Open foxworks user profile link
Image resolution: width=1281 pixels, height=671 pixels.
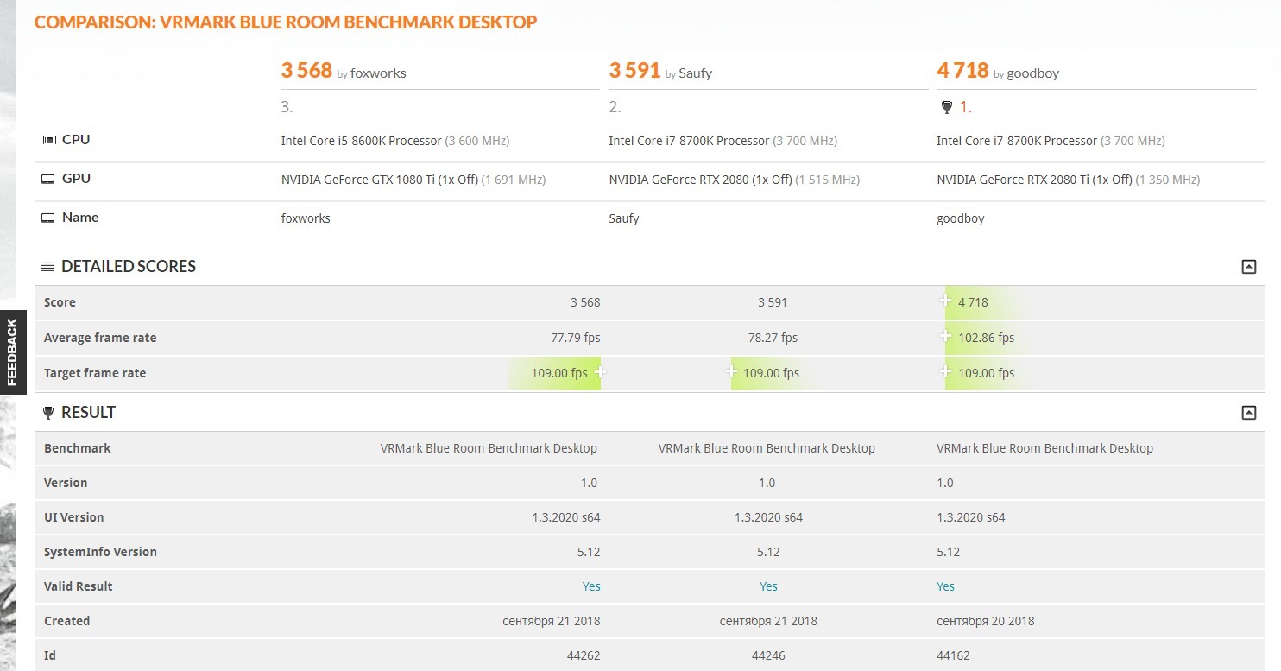(378, 73)
